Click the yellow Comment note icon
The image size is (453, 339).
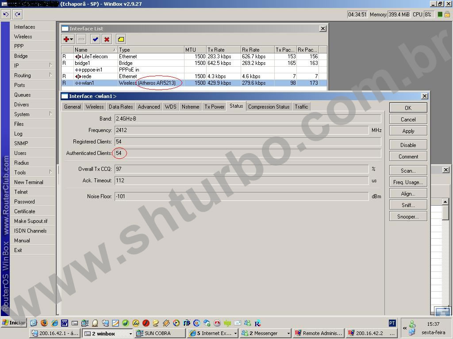coord(121,39)
